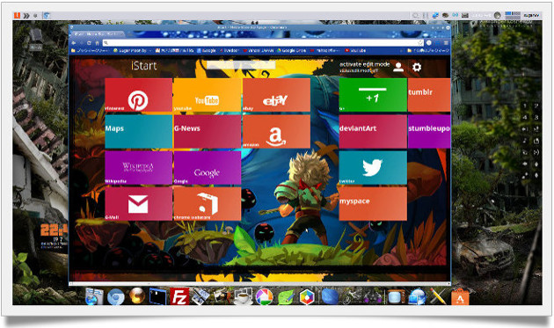Launch FileZilla from the dock
The width and height of the screenshot is (554, 328).
point(179,296)
